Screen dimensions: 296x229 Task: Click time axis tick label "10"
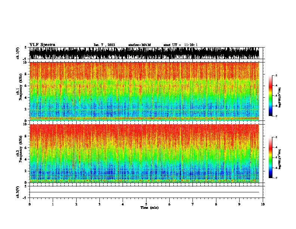[x=263, y=204]
